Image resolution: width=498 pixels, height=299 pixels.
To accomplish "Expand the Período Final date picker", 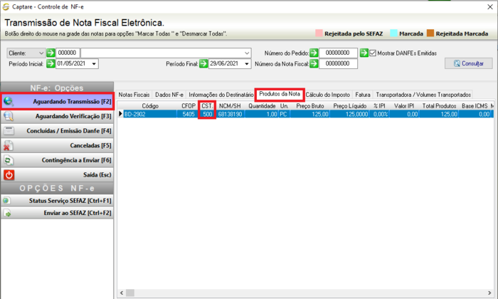I will tap(247, 64).
